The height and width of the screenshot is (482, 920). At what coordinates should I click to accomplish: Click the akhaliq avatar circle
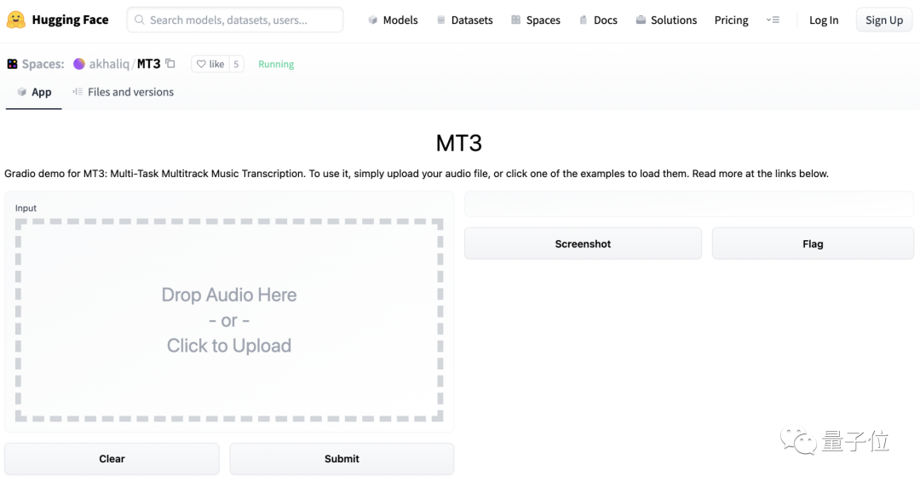point(79,64)
